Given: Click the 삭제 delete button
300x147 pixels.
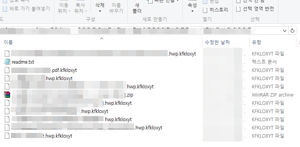Looking at the screenshot, I should click(100, 5).
